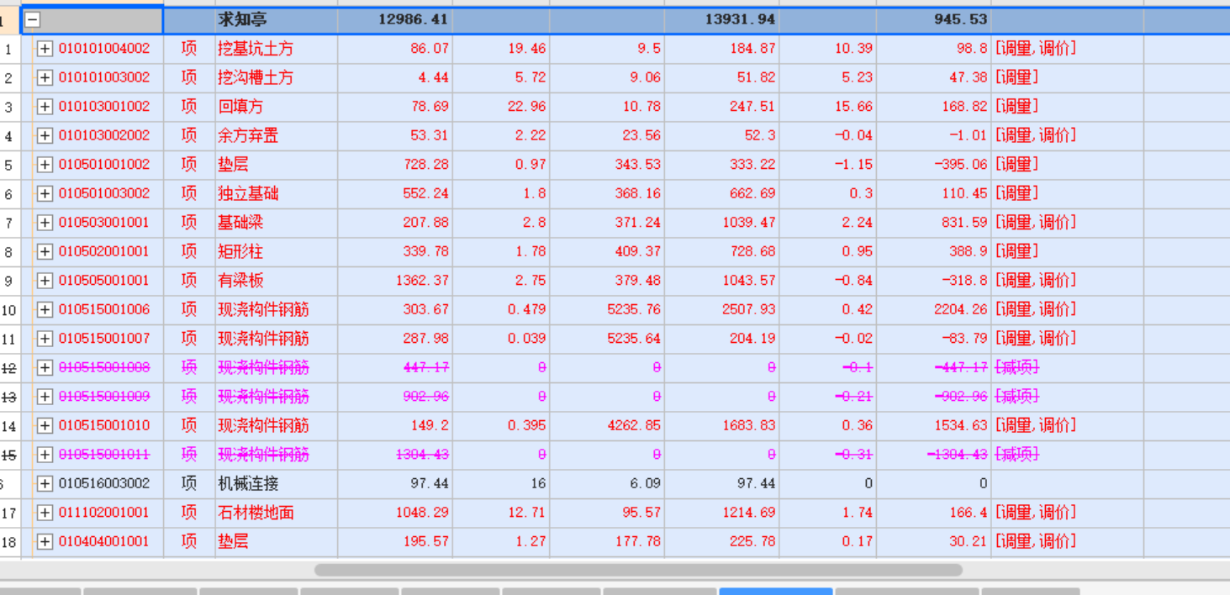Click difference value -395.06
This screenshot has width=1230, height=595.
[x=961, y=165]
